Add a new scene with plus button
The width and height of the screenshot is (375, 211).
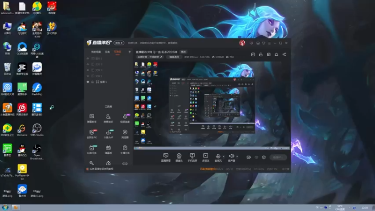(x=130, y=52)
